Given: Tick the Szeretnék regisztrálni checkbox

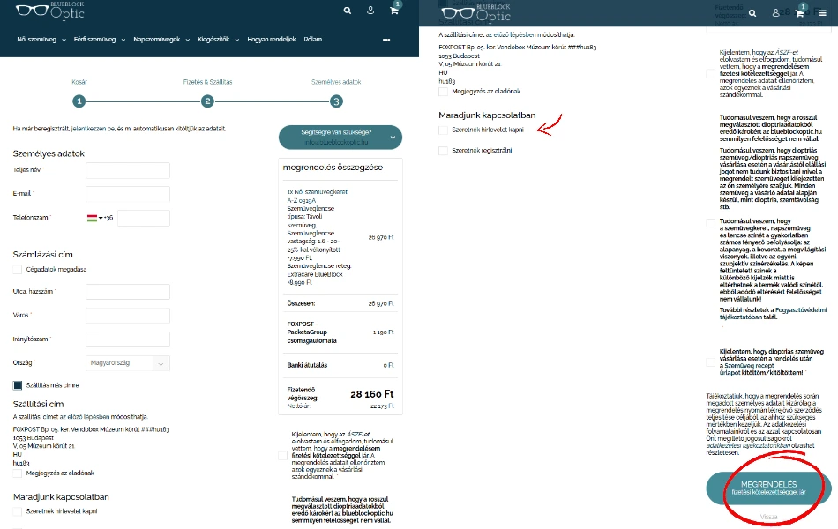Looking at the screenshot, I should (443, 151).
